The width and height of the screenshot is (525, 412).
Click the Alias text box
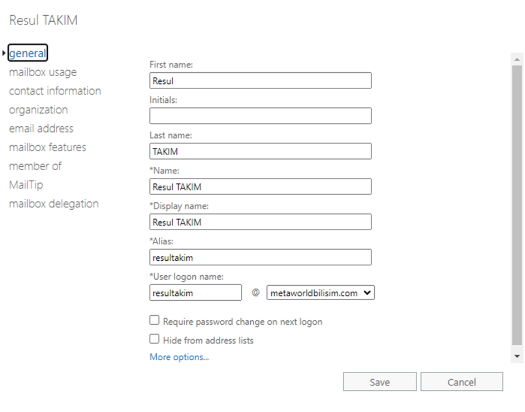(260, 257)
